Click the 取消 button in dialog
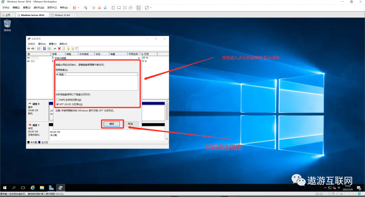 130,124
